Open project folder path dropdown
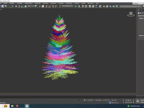 coord(130,6)
